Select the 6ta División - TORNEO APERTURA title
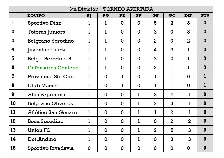224x158 pixels. coord(111,9)
